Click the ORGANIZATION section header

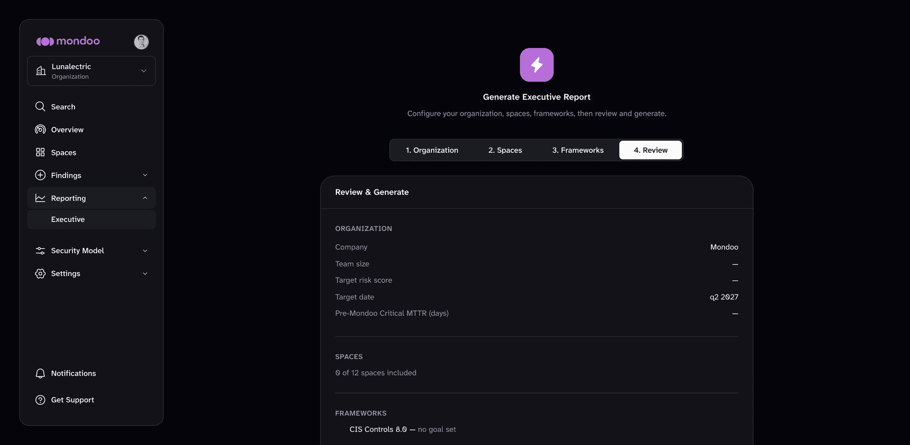(363, 228)
